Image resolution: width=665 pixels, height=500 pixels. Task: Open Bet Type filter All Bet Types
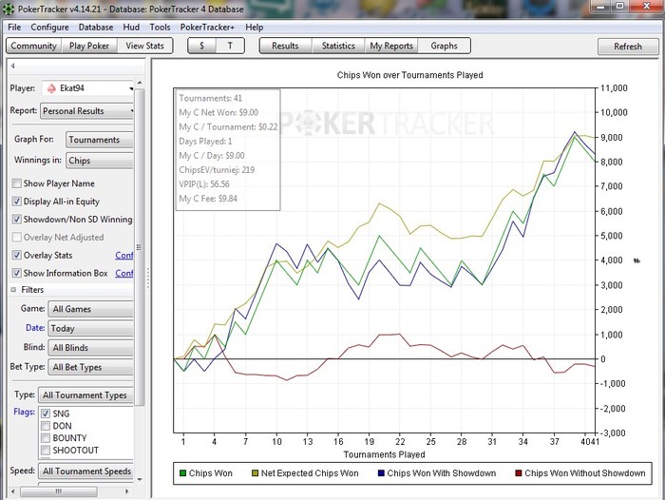[91, 367]
